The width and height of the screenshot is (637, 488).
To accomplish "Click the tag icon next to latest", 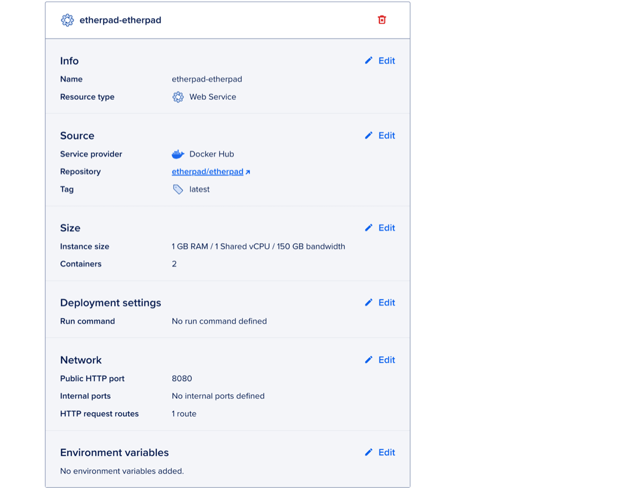I will 178,189.
